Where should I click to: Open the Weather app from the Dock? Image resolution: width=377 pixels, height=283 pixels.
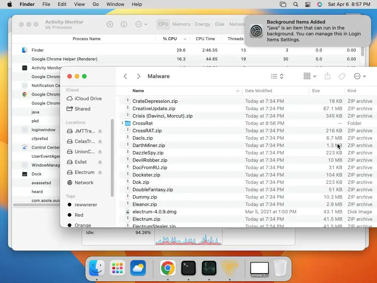click(138, 268)
